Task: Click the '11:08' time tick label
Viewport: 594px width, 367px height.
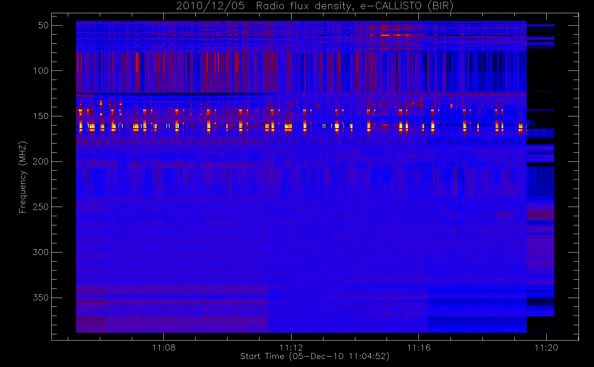Action: [x=164, y=348]
